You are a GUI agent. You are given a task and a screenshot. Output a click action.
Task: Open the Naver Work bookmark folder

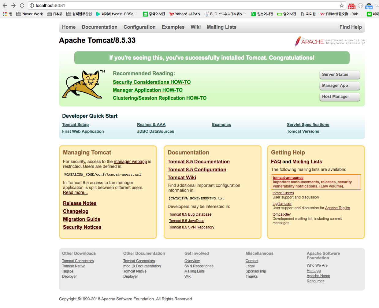(x=30, y=14)
